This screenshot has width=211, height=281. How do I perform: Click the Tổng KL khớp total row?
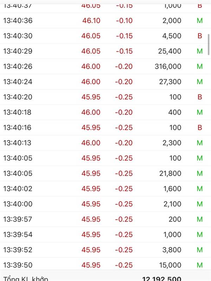pos(105,276)
